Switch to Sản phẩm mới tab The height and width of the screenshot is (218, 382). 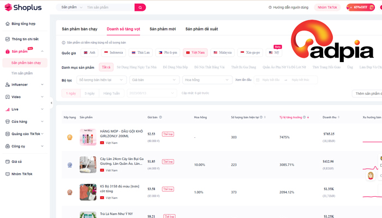163,29
